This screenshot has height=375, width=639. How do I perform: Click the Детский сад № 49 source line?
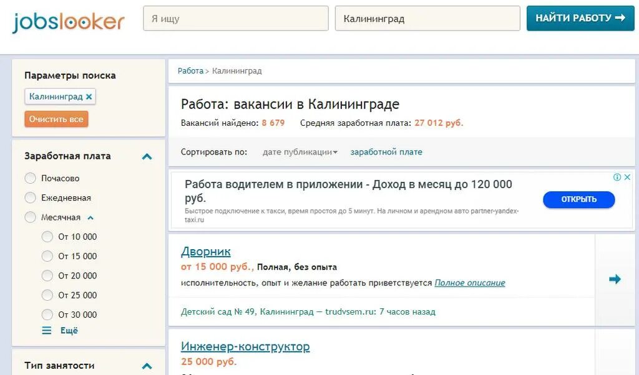point(308,312)
